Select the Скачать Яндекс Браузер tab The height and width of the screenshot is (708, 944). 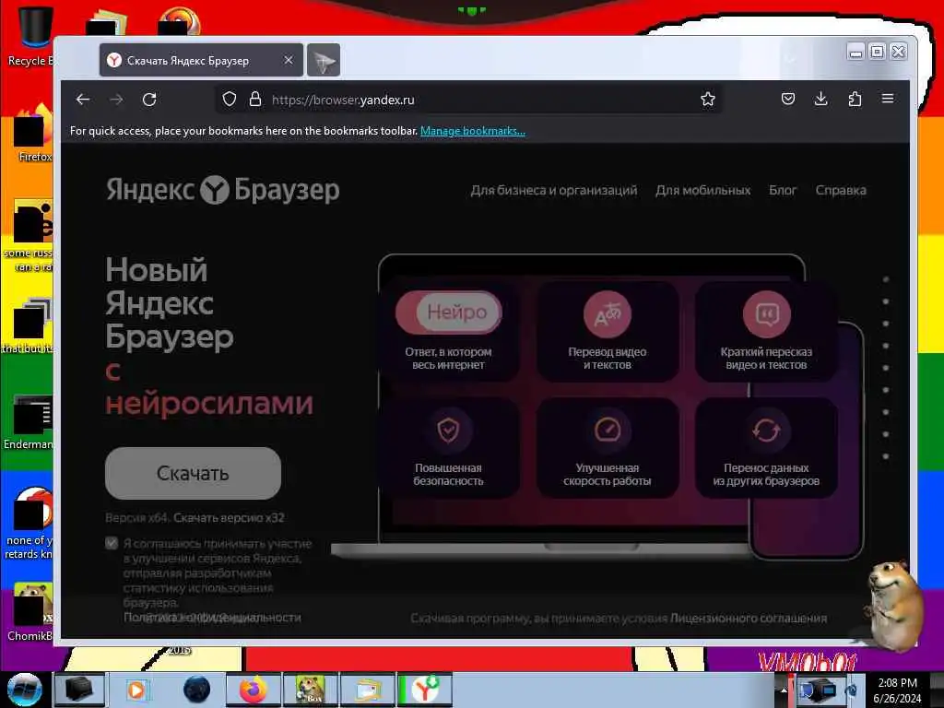click(x=201, y=60)
